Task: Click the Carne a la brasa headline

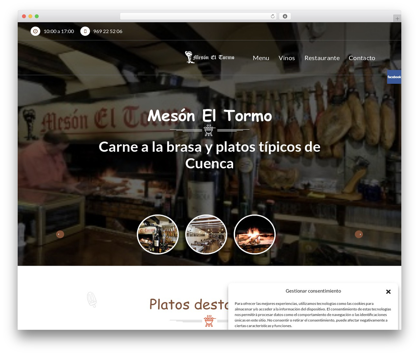Action: (x=209, y=155)
